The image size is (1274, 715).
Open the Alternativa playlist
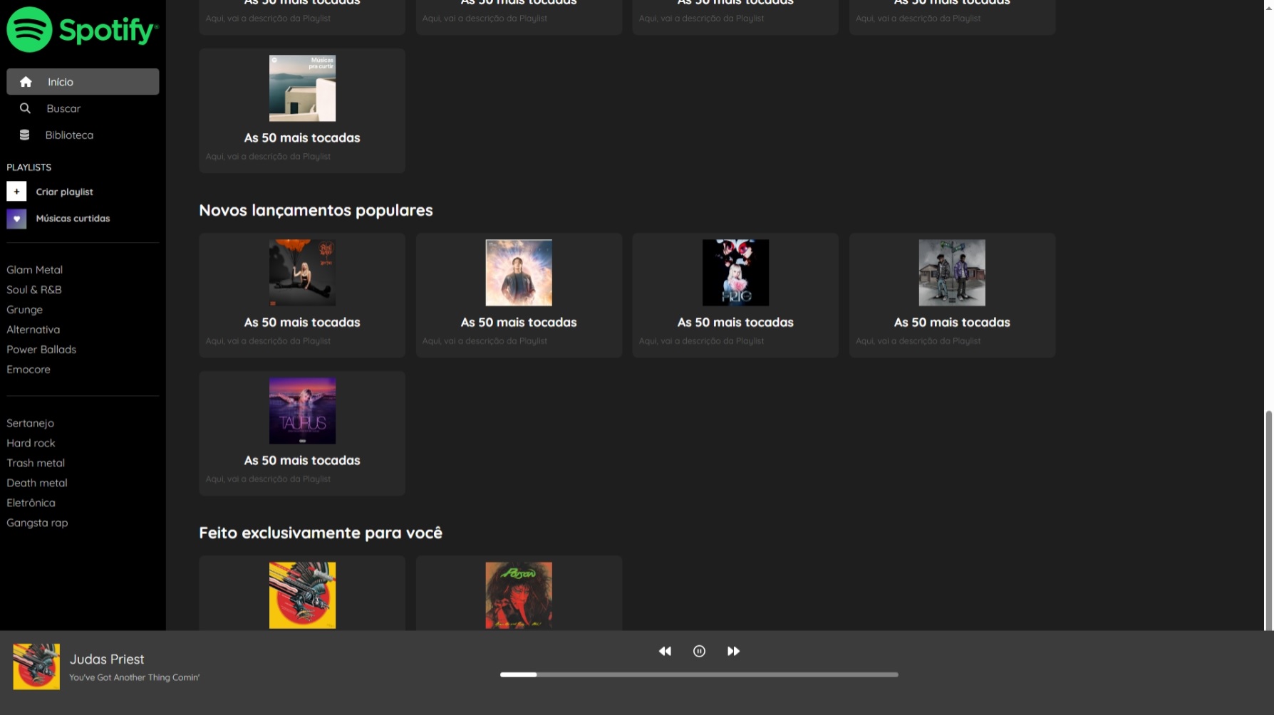[33, 330]
